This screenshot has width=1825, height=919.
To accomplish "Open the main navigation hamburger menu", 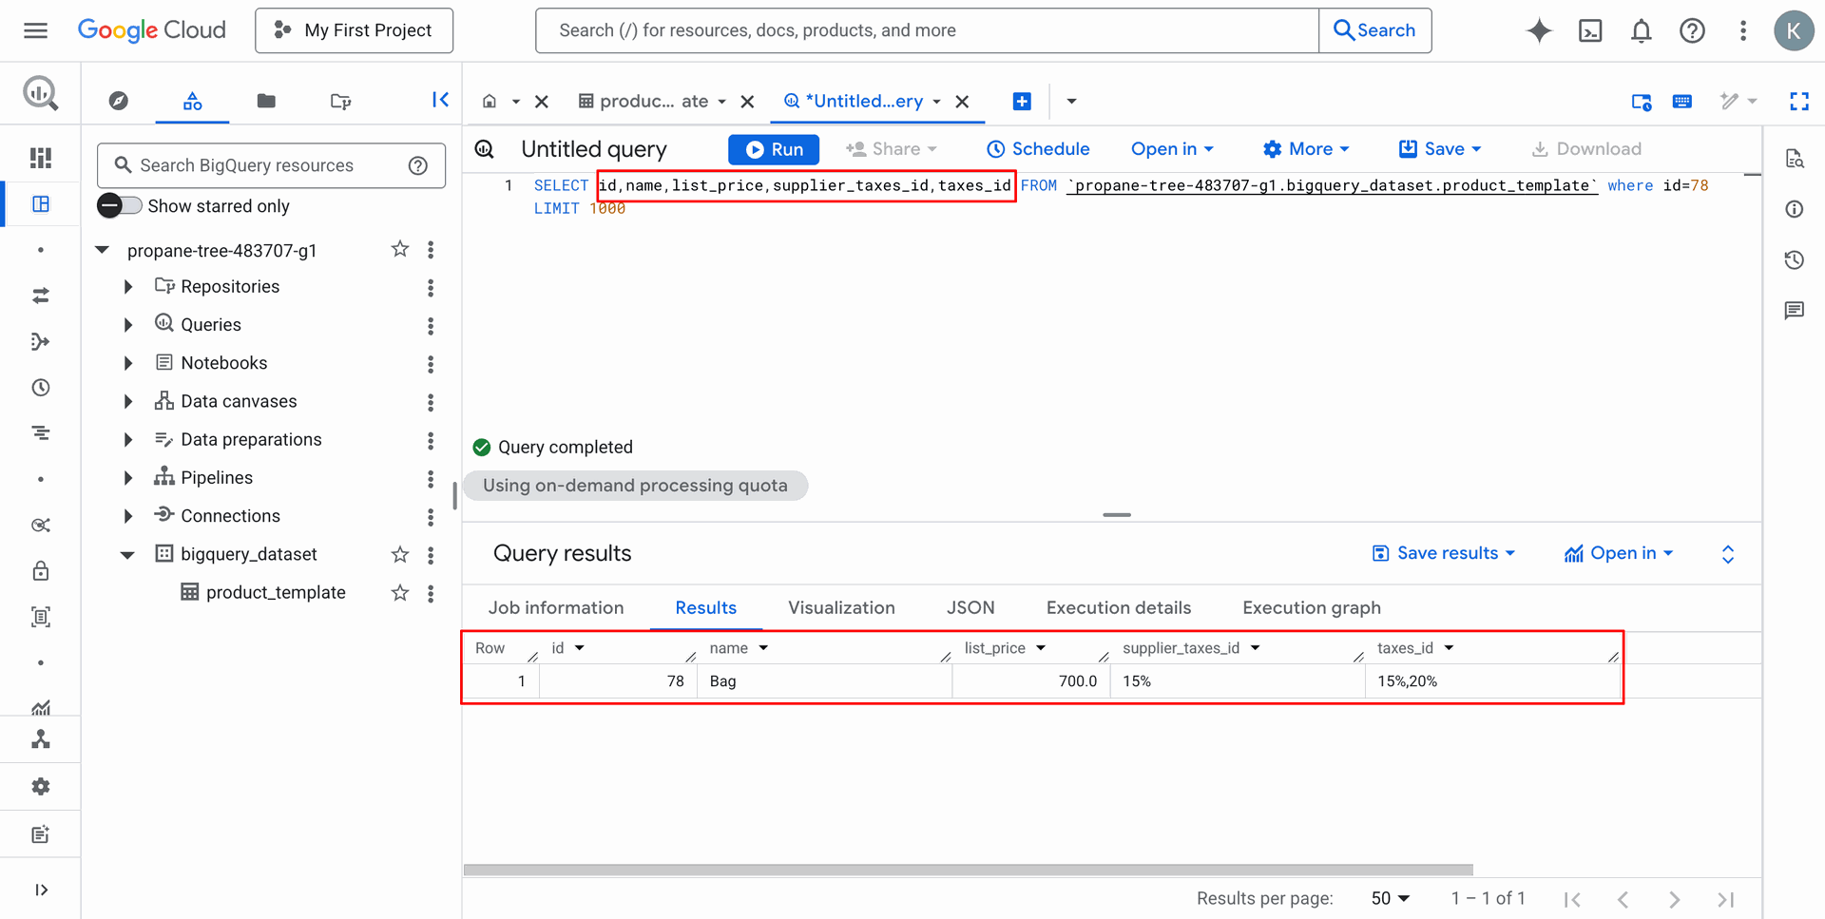I will pos(35,30).
